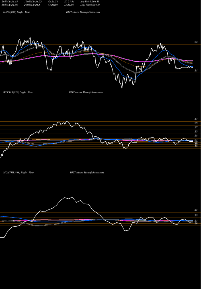Click the weekly chart's 31 axis label
Screen dimensions: 201x289
[196, 119]
